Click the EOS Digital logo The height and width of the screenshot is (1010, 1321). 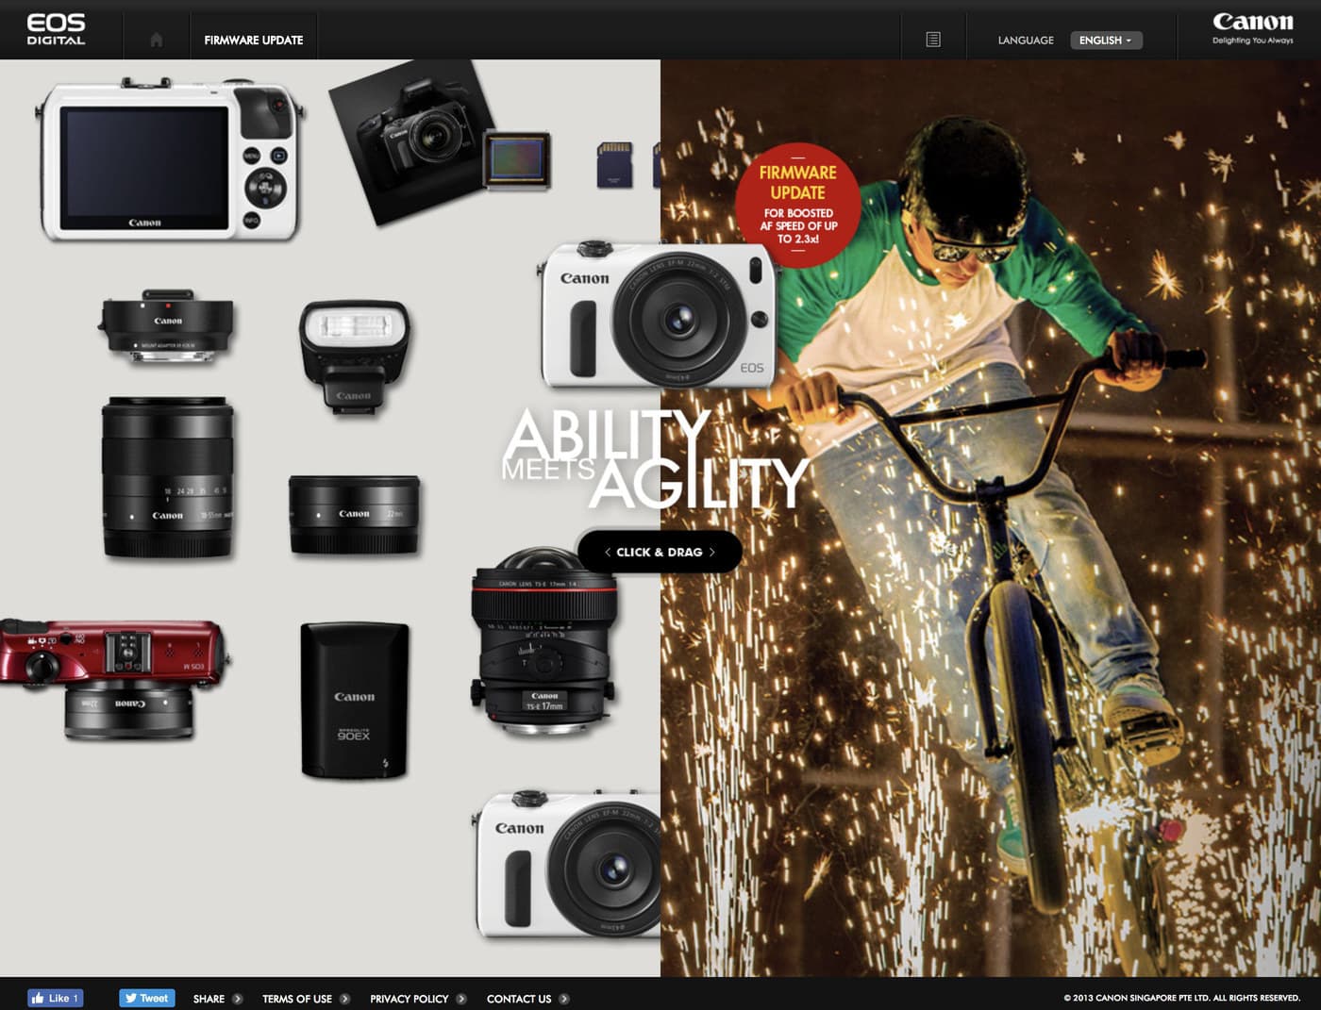tap(56, 29)
